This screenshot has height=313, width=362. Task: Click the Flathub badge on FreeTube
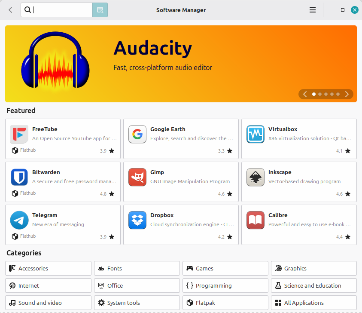click(x=24, y=150)
